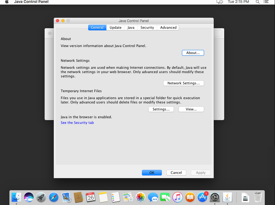Open Photos app in dock

(x=140, y=197)
